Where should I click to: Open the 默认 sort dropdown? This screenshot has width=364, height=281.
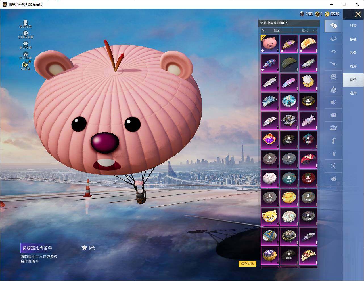tap(305, 31)
